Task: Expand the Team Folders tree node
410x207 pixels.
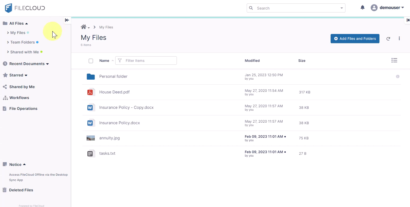Action: click(x=8, y=42)
